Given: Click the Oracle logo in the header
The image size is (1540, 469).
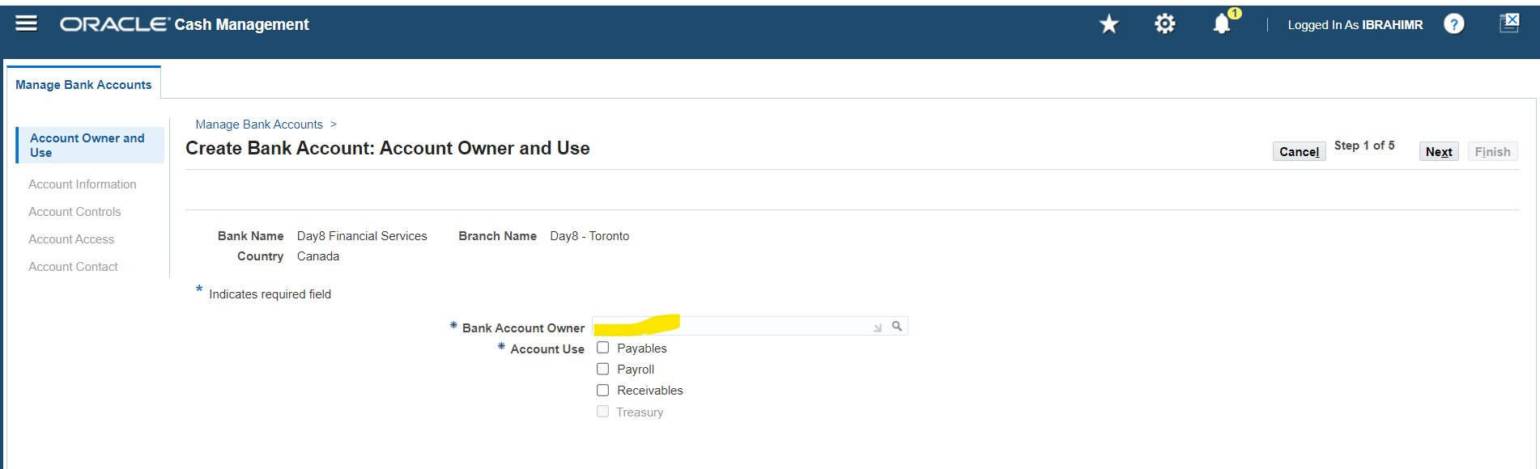Looking at the screenshot, I should tap(114, 24).
